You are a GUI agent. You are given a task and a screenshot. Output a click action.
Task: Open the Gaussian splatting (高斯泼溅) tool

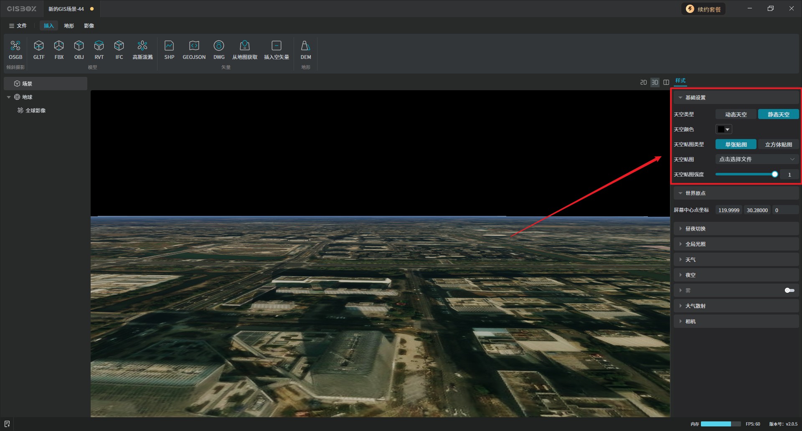(142, 50)
